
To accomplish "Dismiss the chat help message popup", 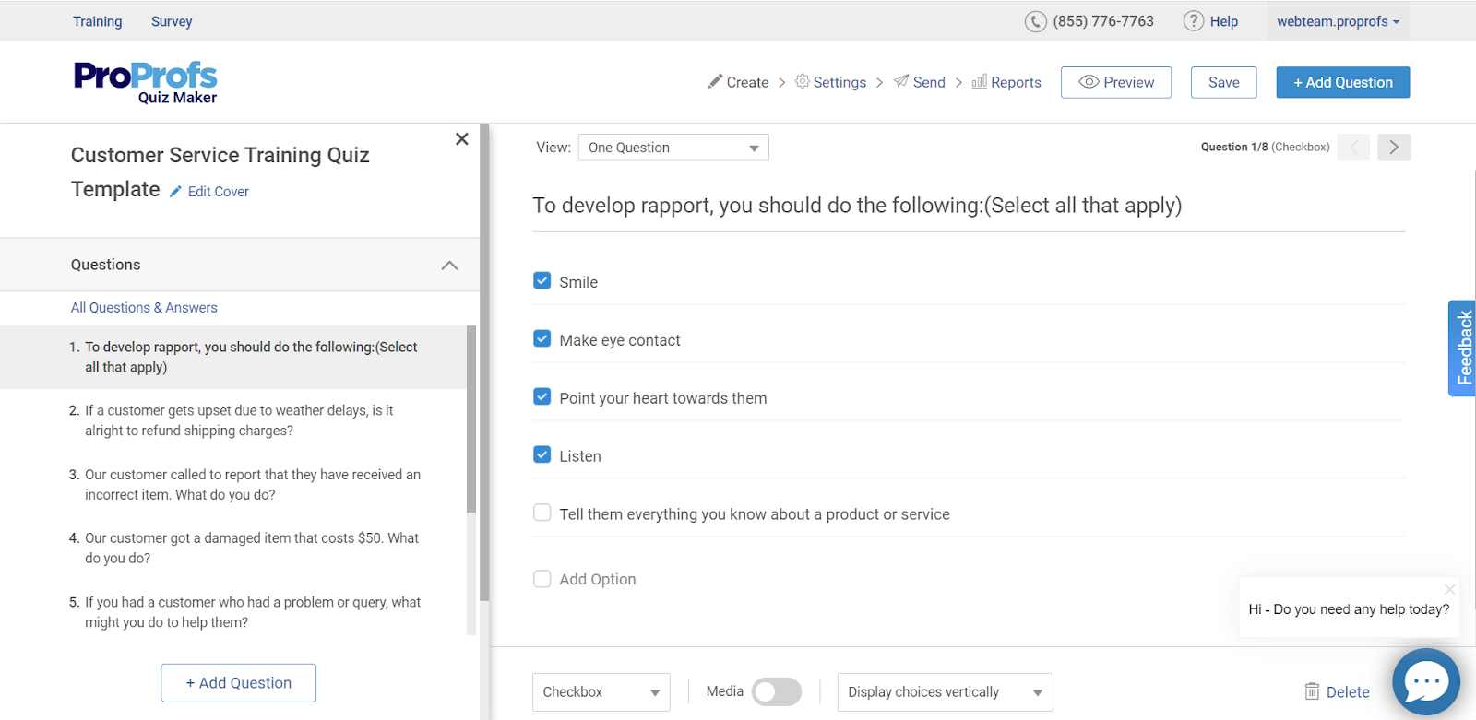I will [1449, 589].
